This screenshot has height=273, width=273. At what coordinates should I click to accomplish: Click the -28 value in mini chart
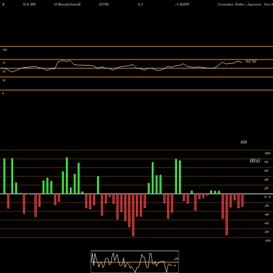(x=176, y=259)
